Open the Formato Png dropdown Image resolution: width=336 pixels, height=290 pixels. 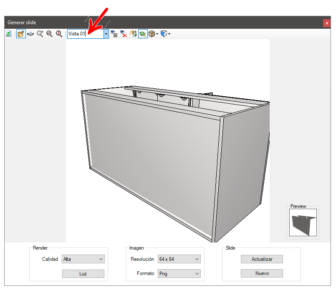click(x=179, y=274)
